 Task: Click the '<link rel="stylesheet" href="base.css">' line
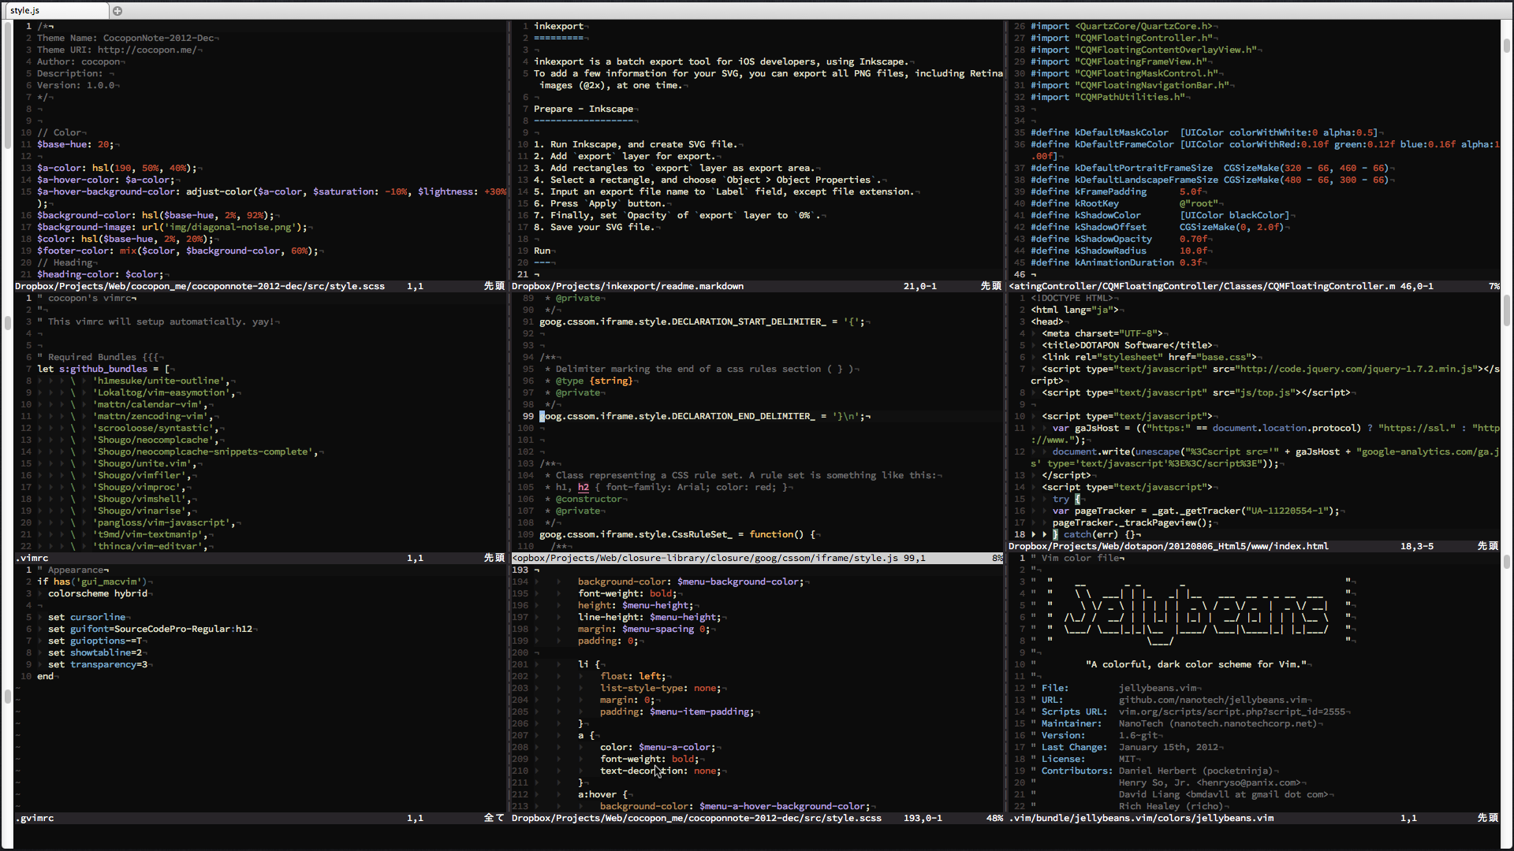pos(1149,357)
